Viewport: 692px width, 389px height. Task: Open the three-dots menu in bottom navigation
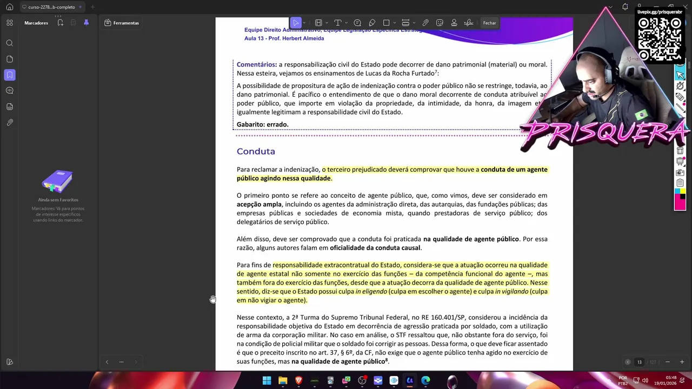(121, 362)
